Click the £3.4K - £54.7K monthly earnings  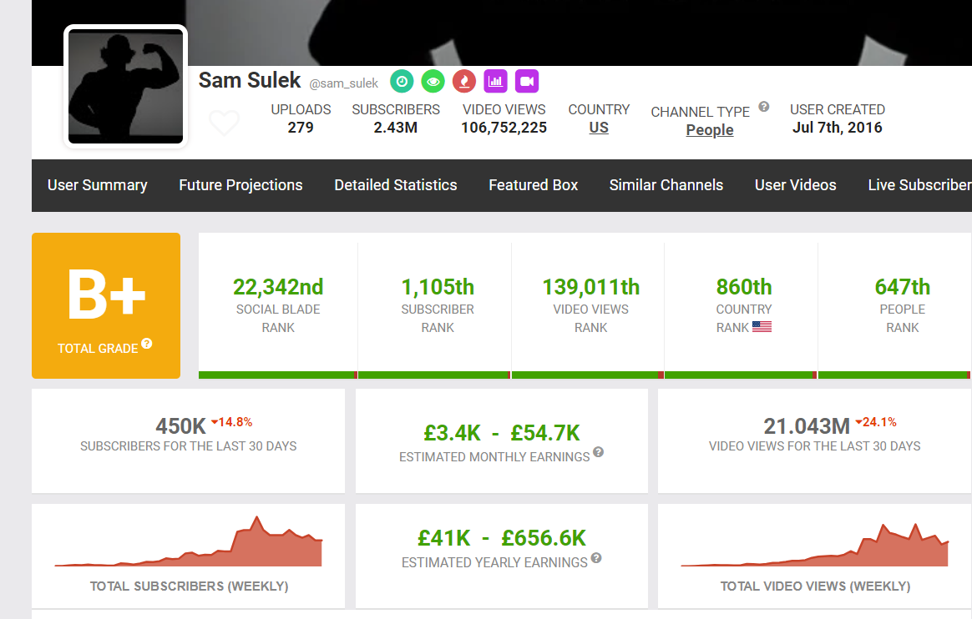[502, 433]
